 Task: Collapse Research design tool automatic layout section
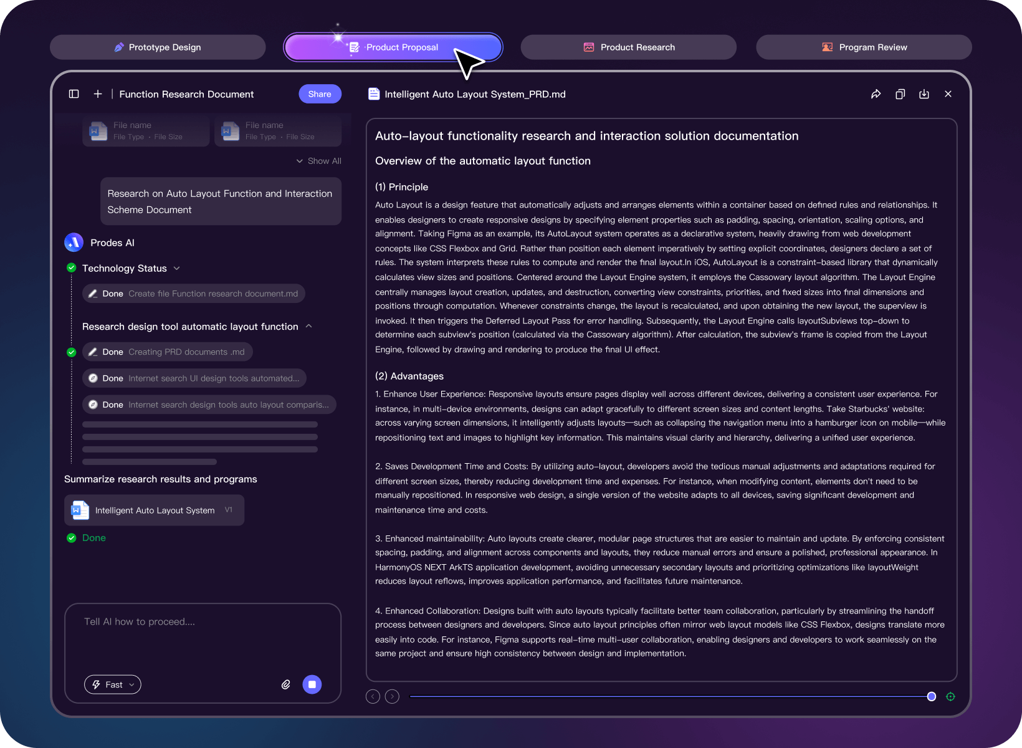(308, 327)
